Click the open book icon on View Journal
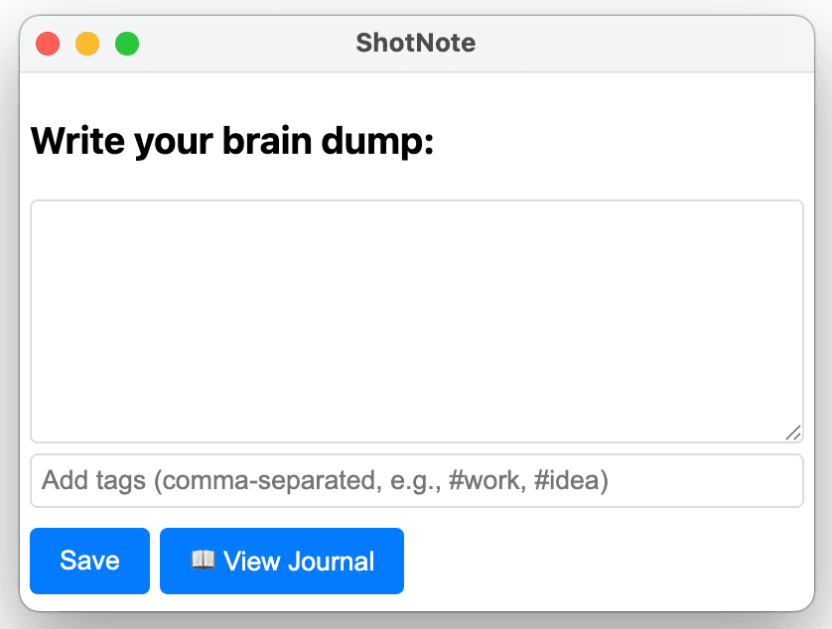The image size is (832, 629). click(x=203, y=561)
